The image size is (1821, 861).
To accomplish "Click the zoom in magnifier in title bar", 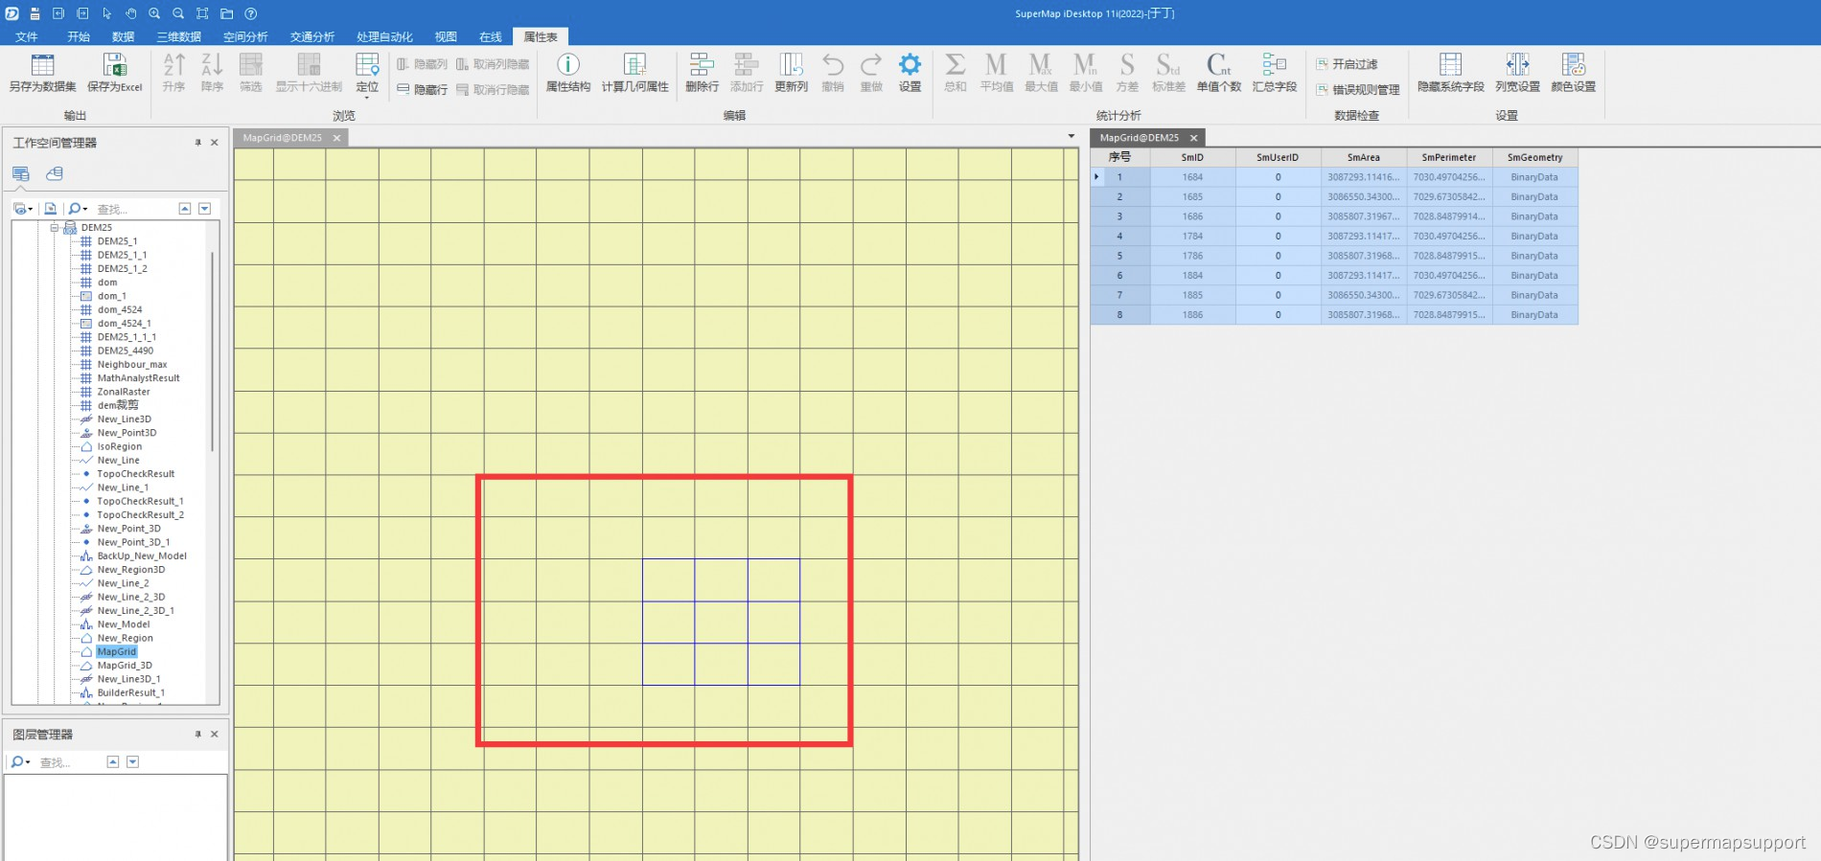I will point(154,13).
